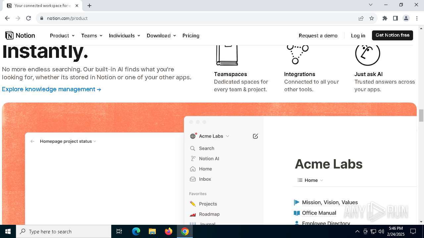
Task: Select Search in the Acme Labs sidebar
Action: (x=207, y=148)
